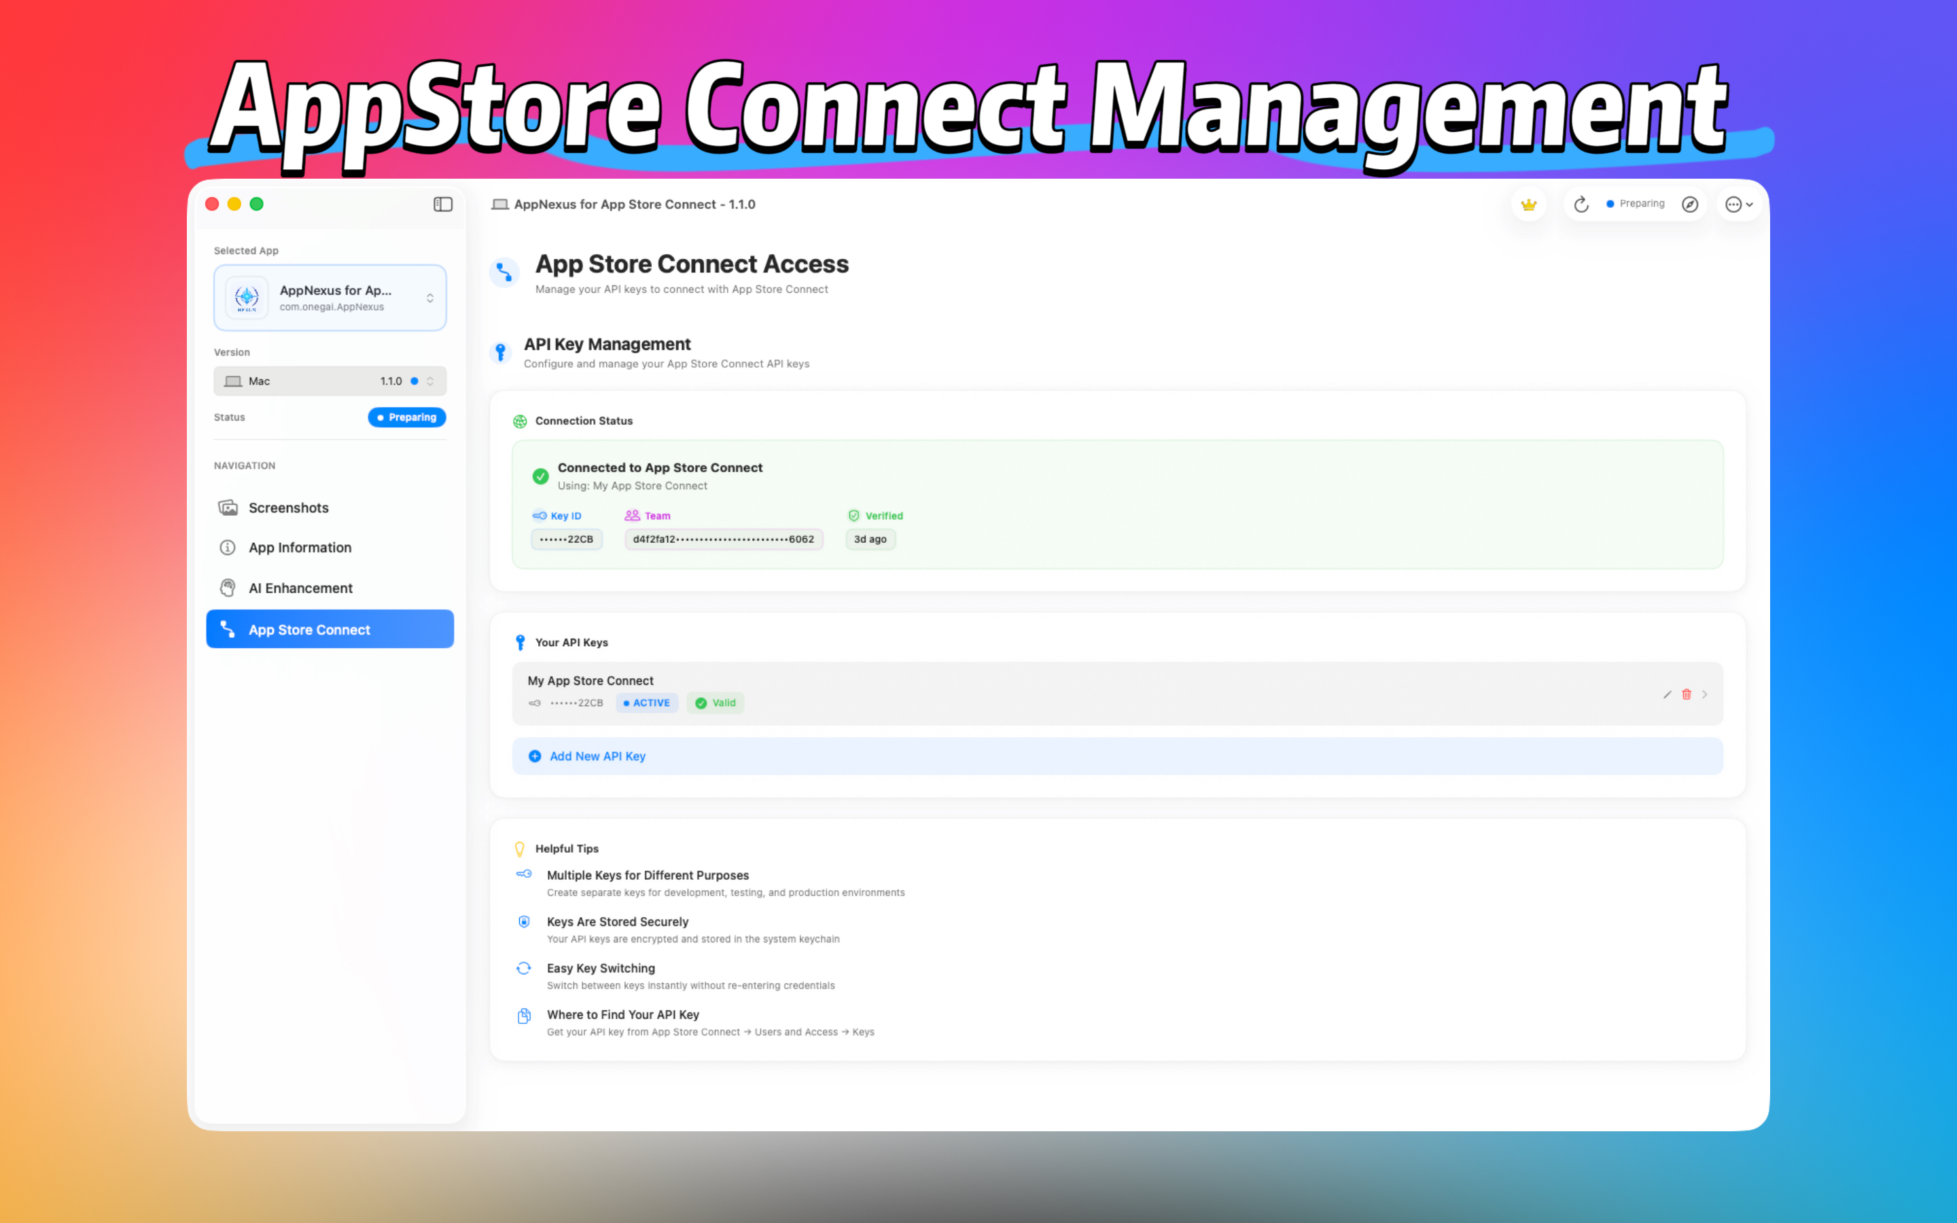Viewport: 1957px width, 1223px height.
Task: Open App Information from the sidebar
Action: pos(299,548)
